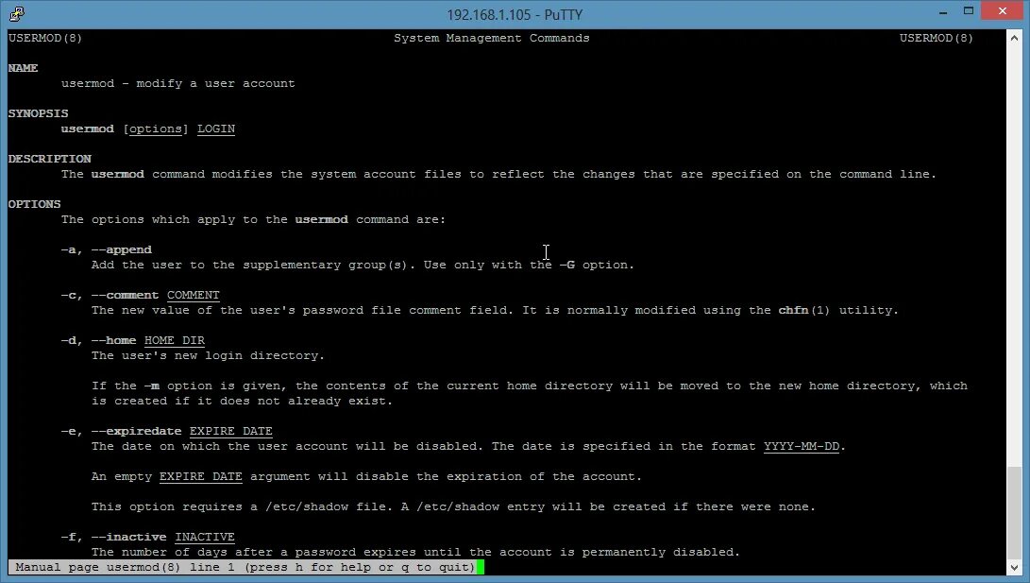Minimize the PuTTY window

[x=943, y=12]
